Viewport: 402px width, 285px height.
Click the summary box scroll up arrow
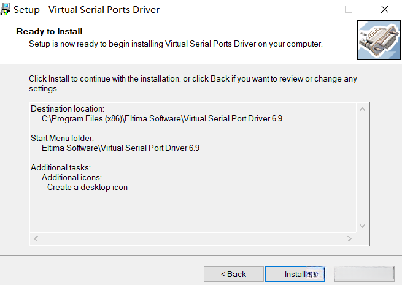coord(362,109)
